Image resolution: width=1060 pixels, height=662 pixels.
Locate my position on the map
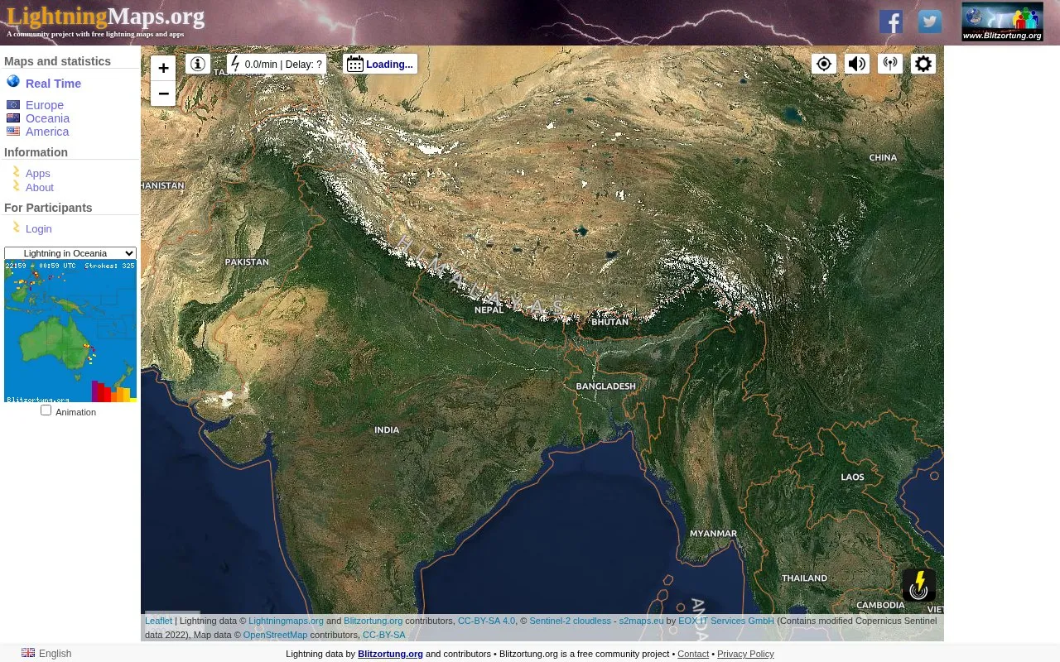coord(824,64)
